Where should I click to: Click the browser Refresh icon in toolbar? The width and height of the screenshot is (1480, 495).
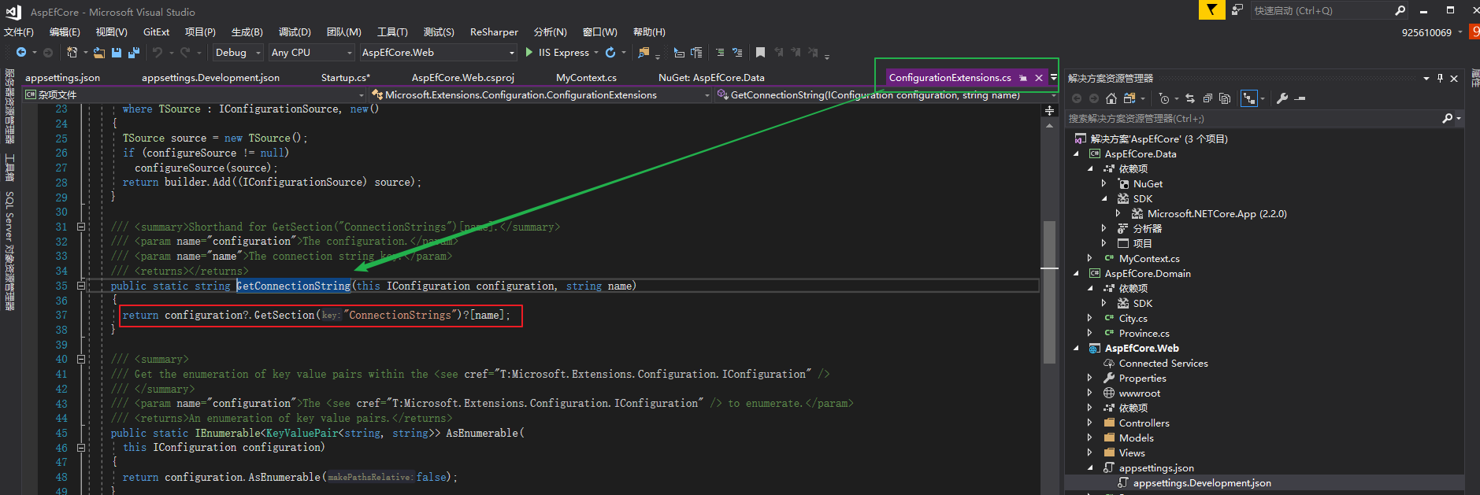pyautogui.click(x=610, y=53)
